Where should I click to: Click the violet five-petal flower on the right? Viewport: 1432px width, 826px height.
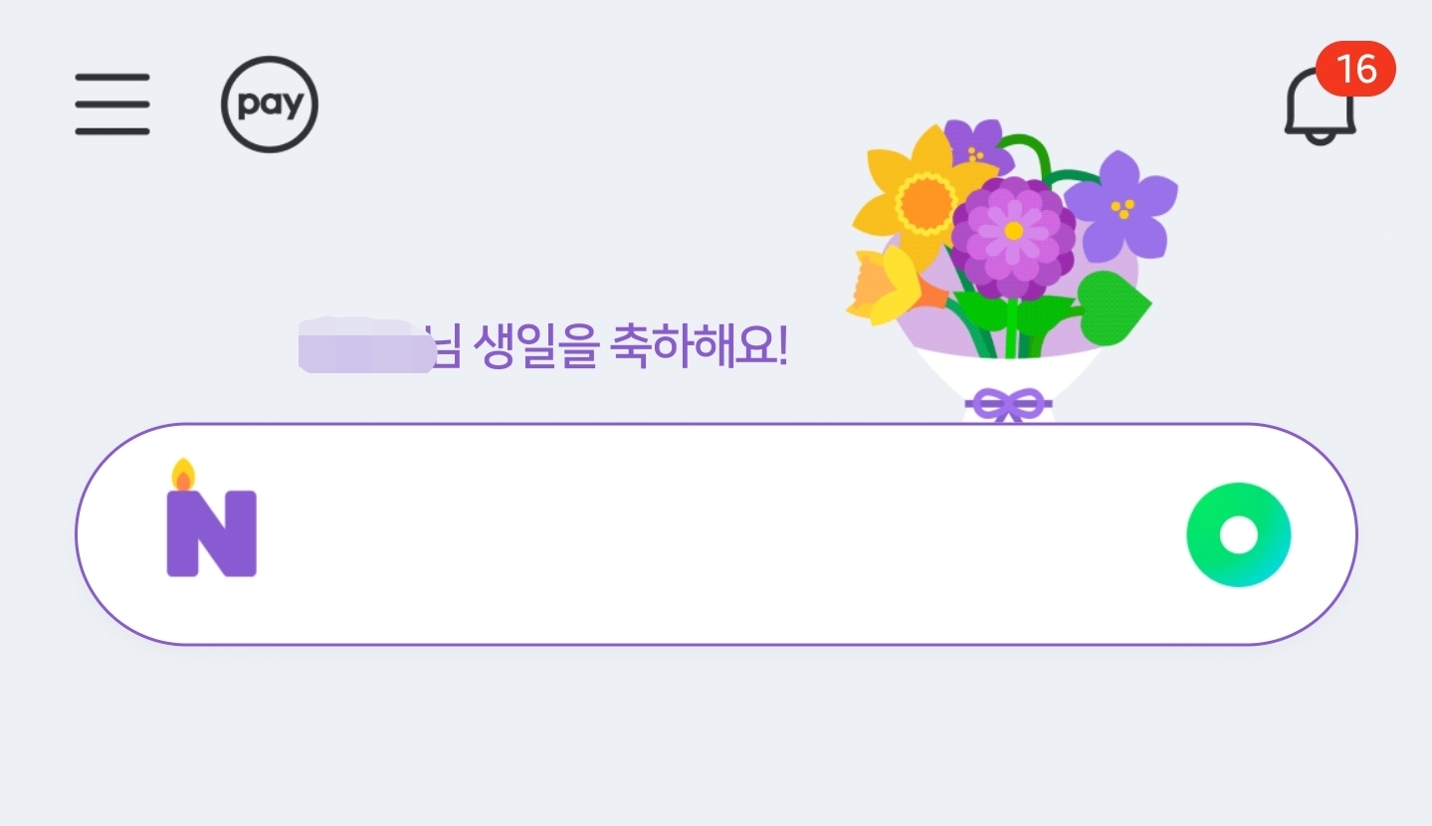[x=1122, y=206]
